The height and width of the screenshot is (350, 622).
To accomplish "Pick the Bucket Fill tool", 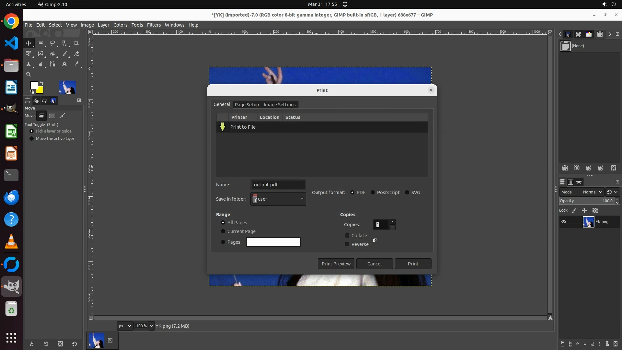I will coord(52,54).
